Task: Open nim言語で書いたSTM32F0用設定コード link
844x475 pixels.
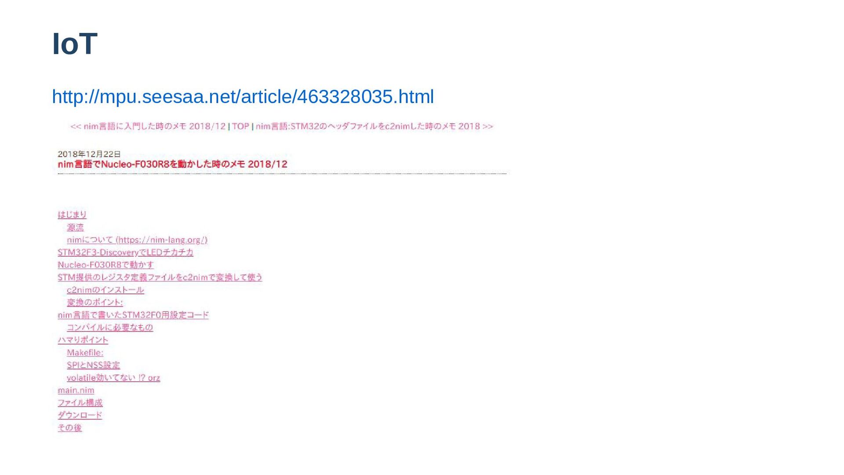Action: [x=133, y=315]
